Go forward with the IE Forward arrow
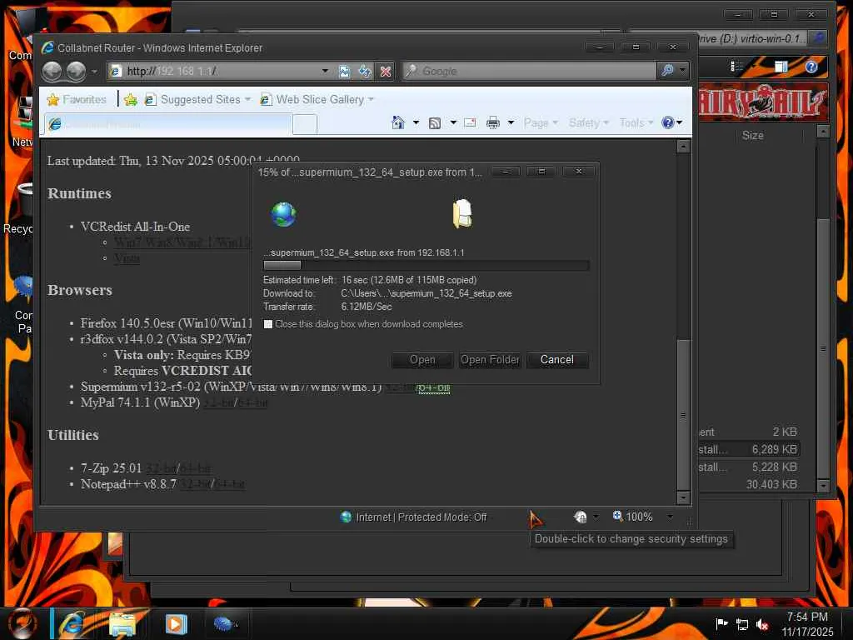This screenshot has height=640, width=853. (x=76, y=72)
